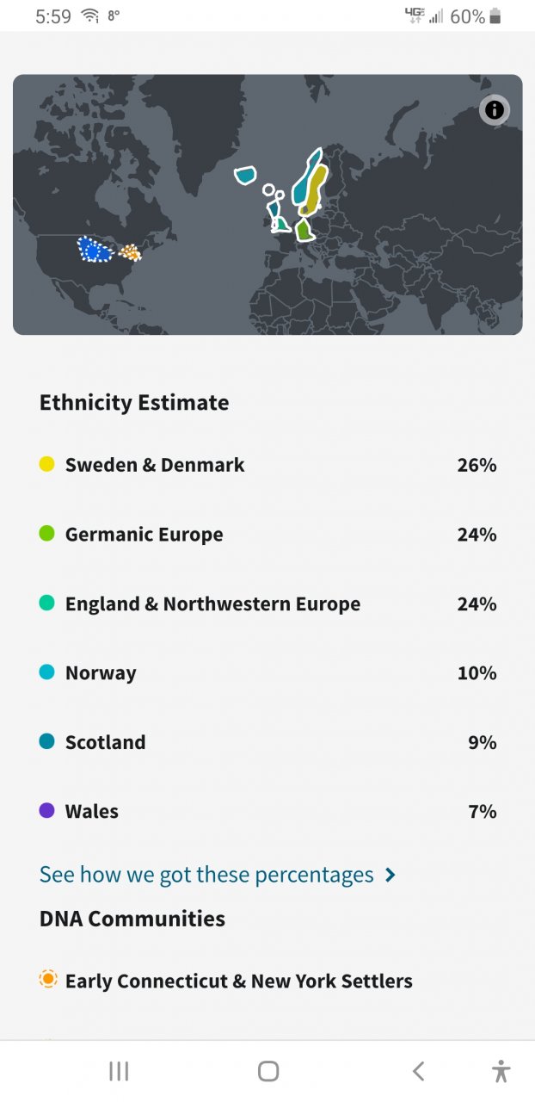Tap the orange Early Connecticut community icon
Viewport: 535px width, 1102px height.
click(x=48, y=979)
